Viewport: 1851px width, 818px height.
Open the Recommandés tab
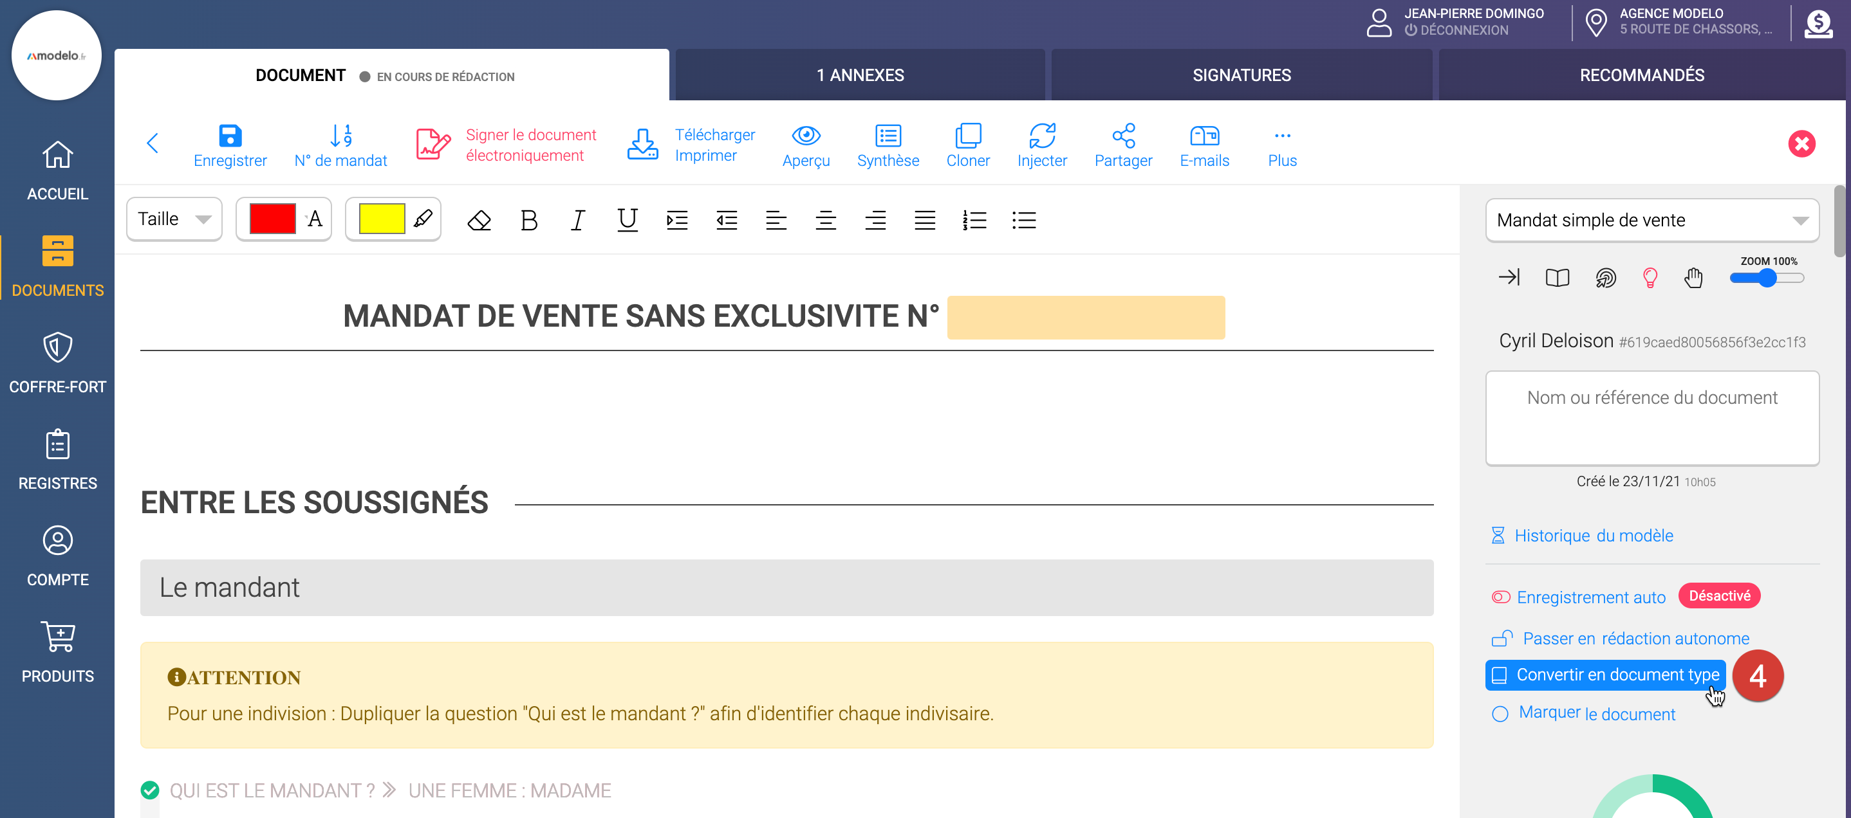pyautogui.click(x=1641, y=75)
